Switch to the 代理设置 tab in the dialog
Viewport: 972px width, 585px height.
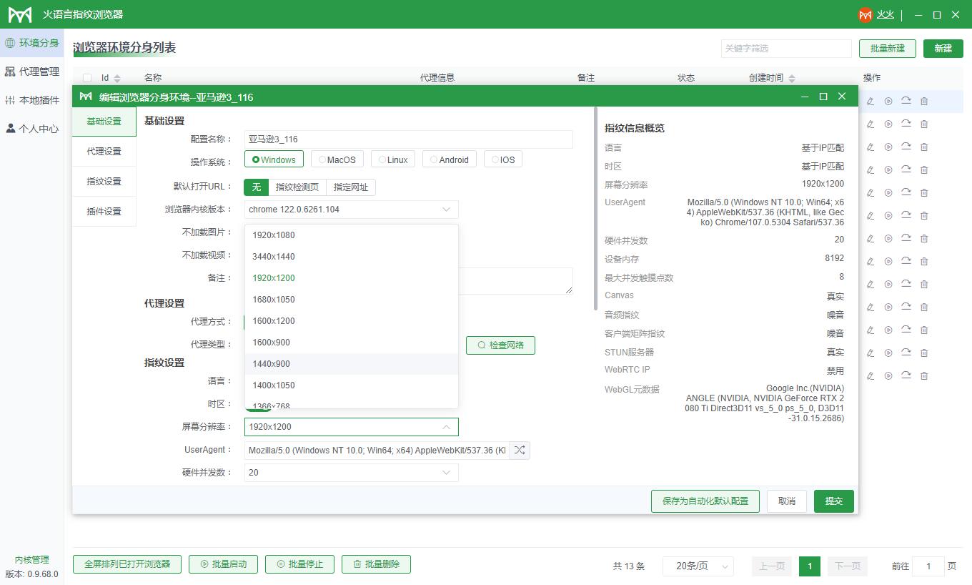pos(104,152)
